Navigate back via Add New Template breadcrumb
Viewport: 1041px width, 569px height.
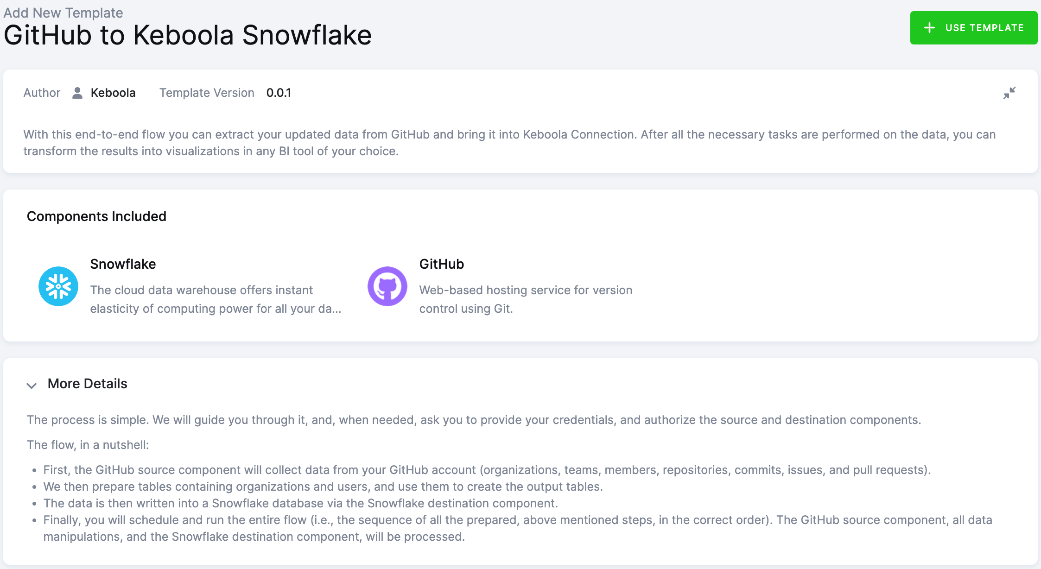[63, 13]
